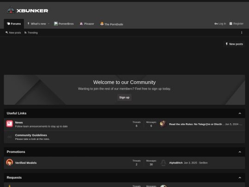Click the Welcome to our Community heading
This screenshot has height=187, width=249.
(x=125, y=82)
